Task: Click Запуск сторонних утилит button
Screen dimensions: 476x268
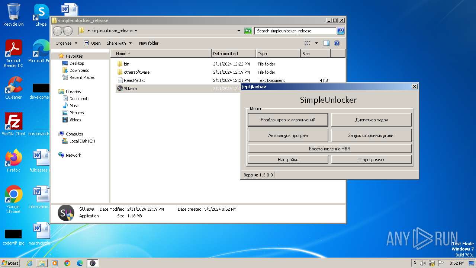Action: [372, 135]
